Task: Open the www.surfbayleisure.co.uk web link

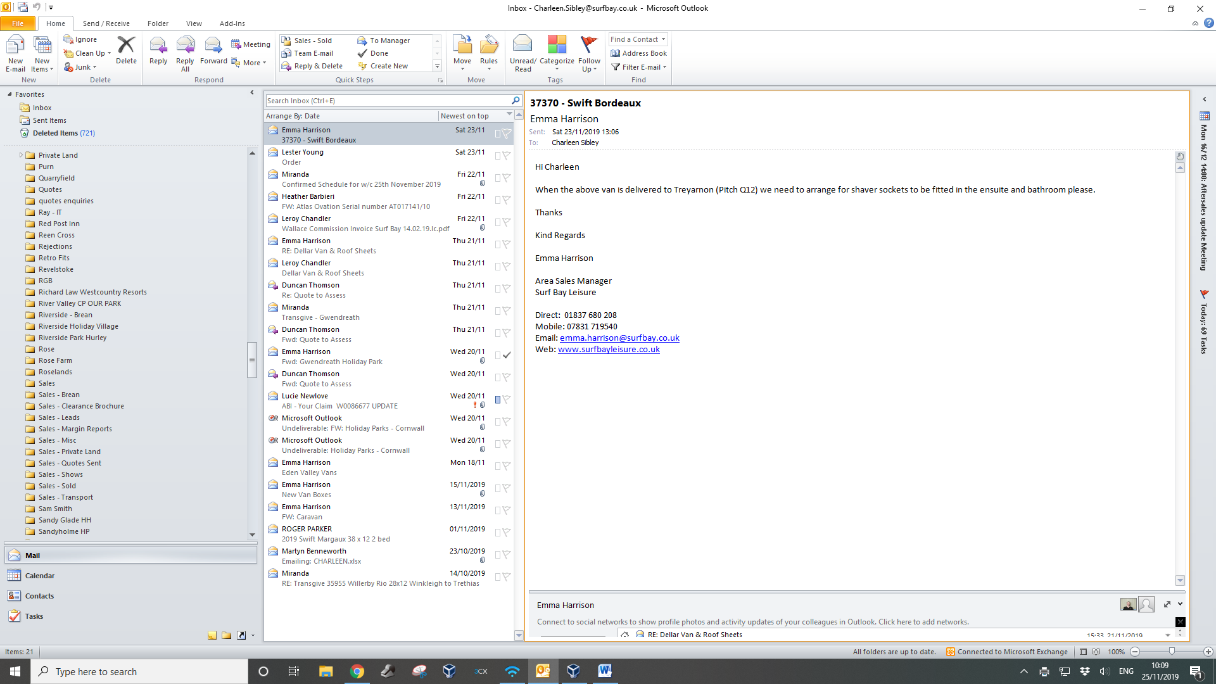Action: coord(609,350)
